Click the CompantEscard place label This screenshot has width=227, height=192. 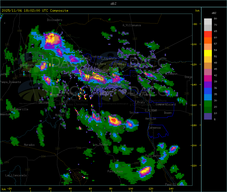pyautogui.click(x=166, y=104)
